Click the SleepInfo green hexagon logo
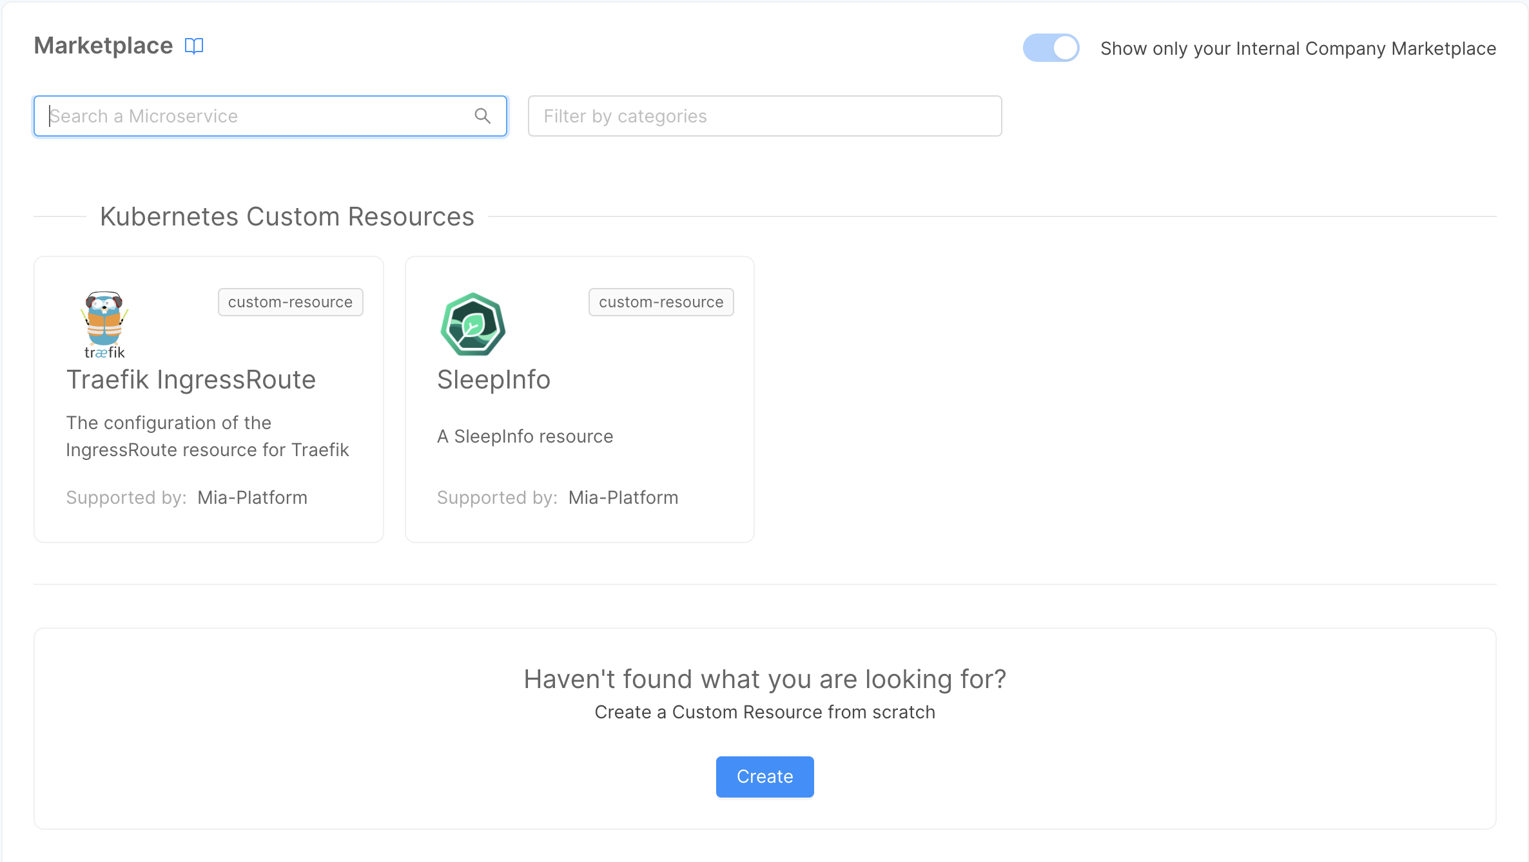 472,325
